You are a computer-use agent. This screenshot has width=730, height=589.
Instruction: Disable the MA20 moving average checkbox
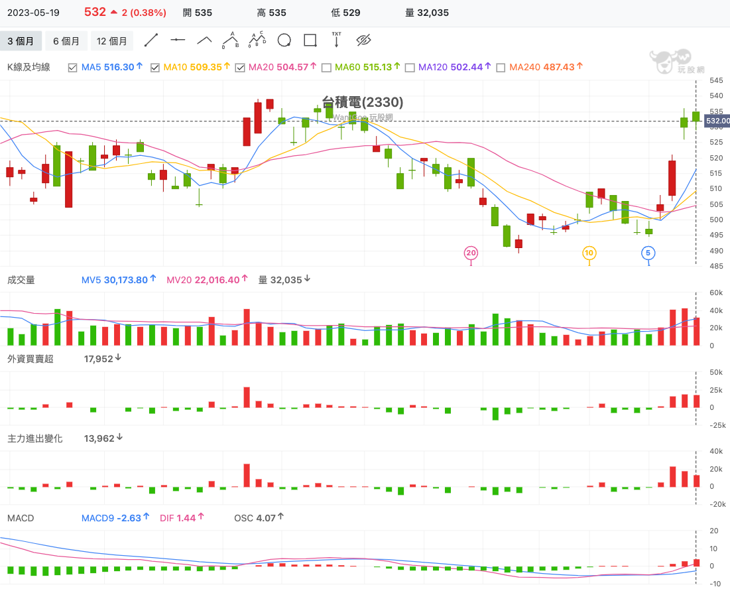(x=240, y=67)
